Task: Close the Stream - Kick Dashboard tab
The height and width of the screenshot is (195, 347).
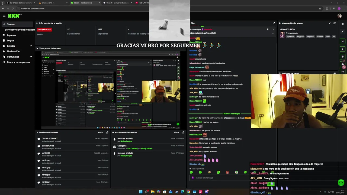Action: 99,3
